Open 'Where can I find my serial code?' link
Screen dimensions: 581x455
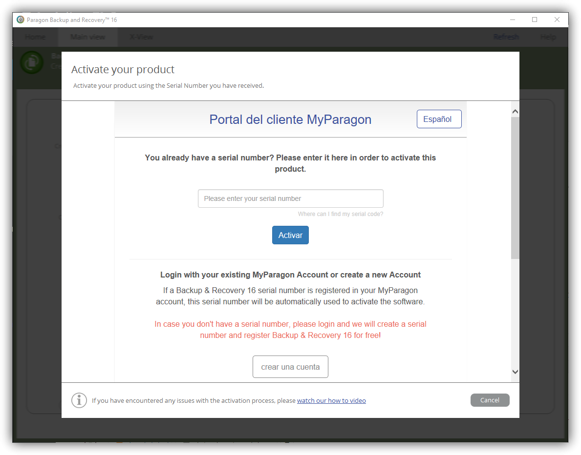[x=341, y=214]
